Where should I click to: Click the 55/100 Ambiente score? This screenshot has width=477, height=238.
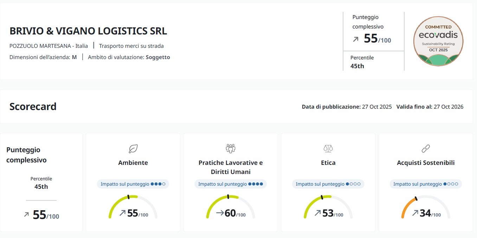137,213
